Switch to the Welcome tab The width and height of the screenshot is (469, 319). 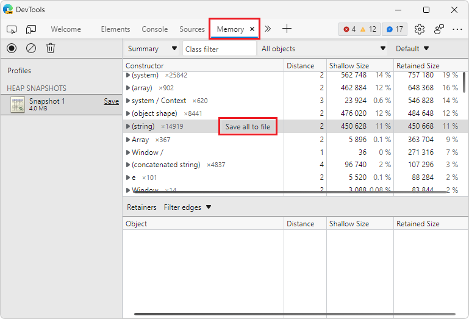pos(66,29)
